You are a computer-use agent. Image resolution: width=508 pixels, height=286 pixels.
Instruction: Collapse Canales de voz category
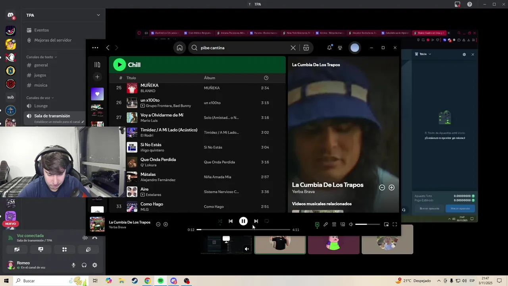pos(40,98)
